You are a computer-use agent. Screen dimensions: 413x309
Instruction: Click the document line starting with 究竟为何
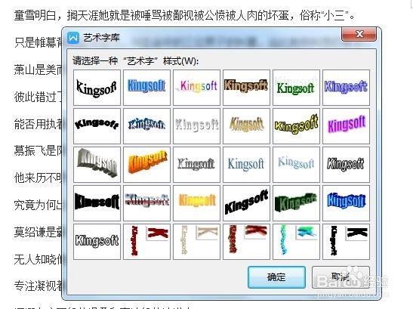pyautogui.click(x=38, y=205)
